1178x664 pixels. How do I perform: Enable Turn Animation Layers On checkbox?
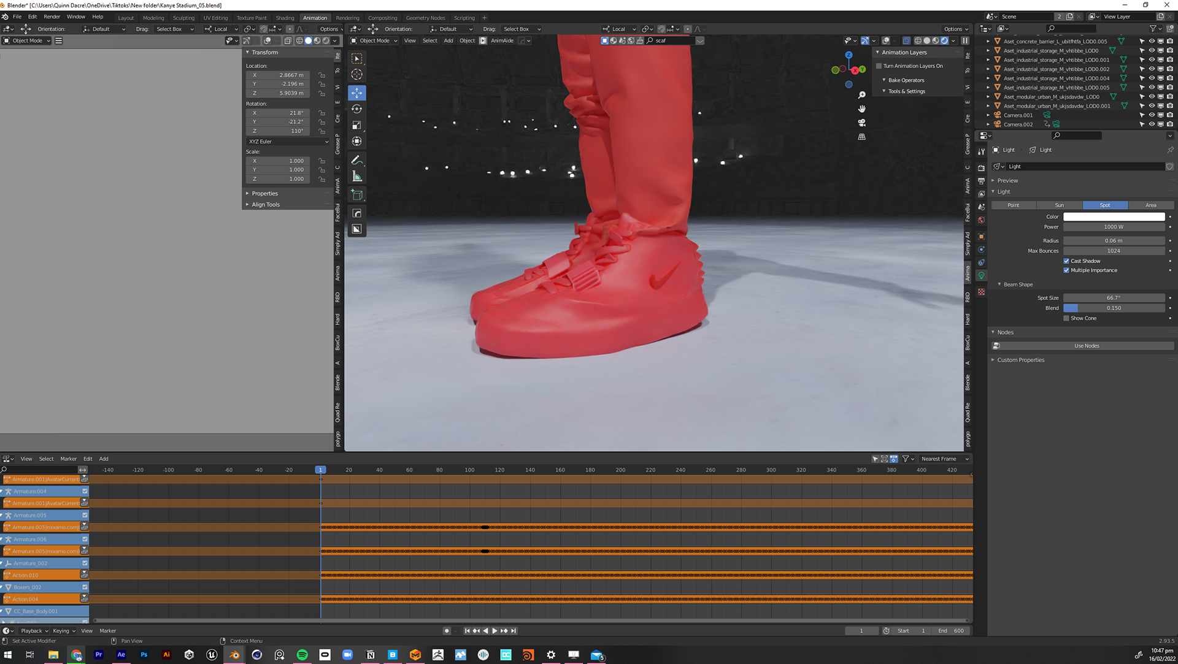(x=879, y=66)
